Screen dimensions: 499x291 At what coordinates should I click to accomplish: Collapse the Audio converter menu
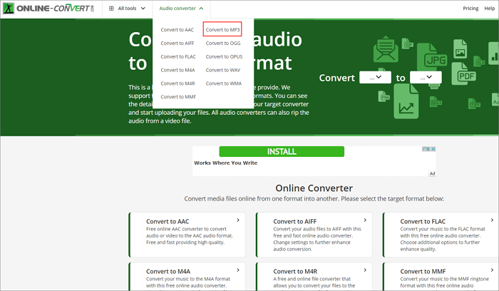coord(181,9)
